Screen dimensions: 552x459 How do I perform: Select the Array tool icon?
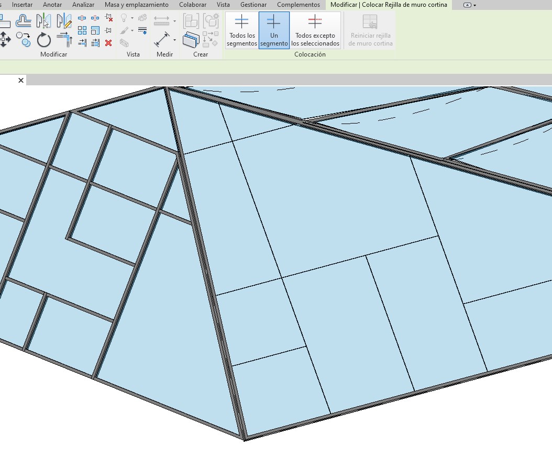click(x=82, y=31)
